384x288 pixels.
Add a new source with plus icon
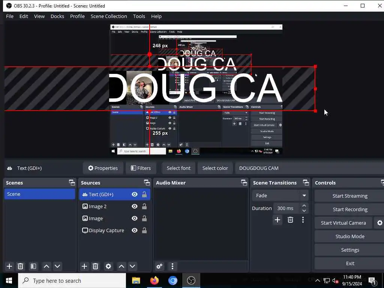[x=84, y=266]
